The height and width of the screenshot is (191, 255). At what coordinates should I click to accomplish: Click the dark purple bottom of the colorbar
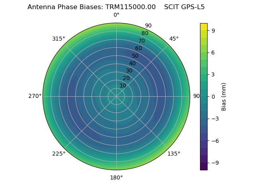coord(204,166)
